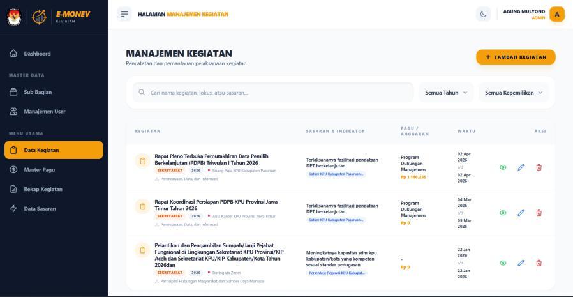Screen dimensions: 573x297
Task: Go to Dashboard in sidebar
Action: pos(37,53)
